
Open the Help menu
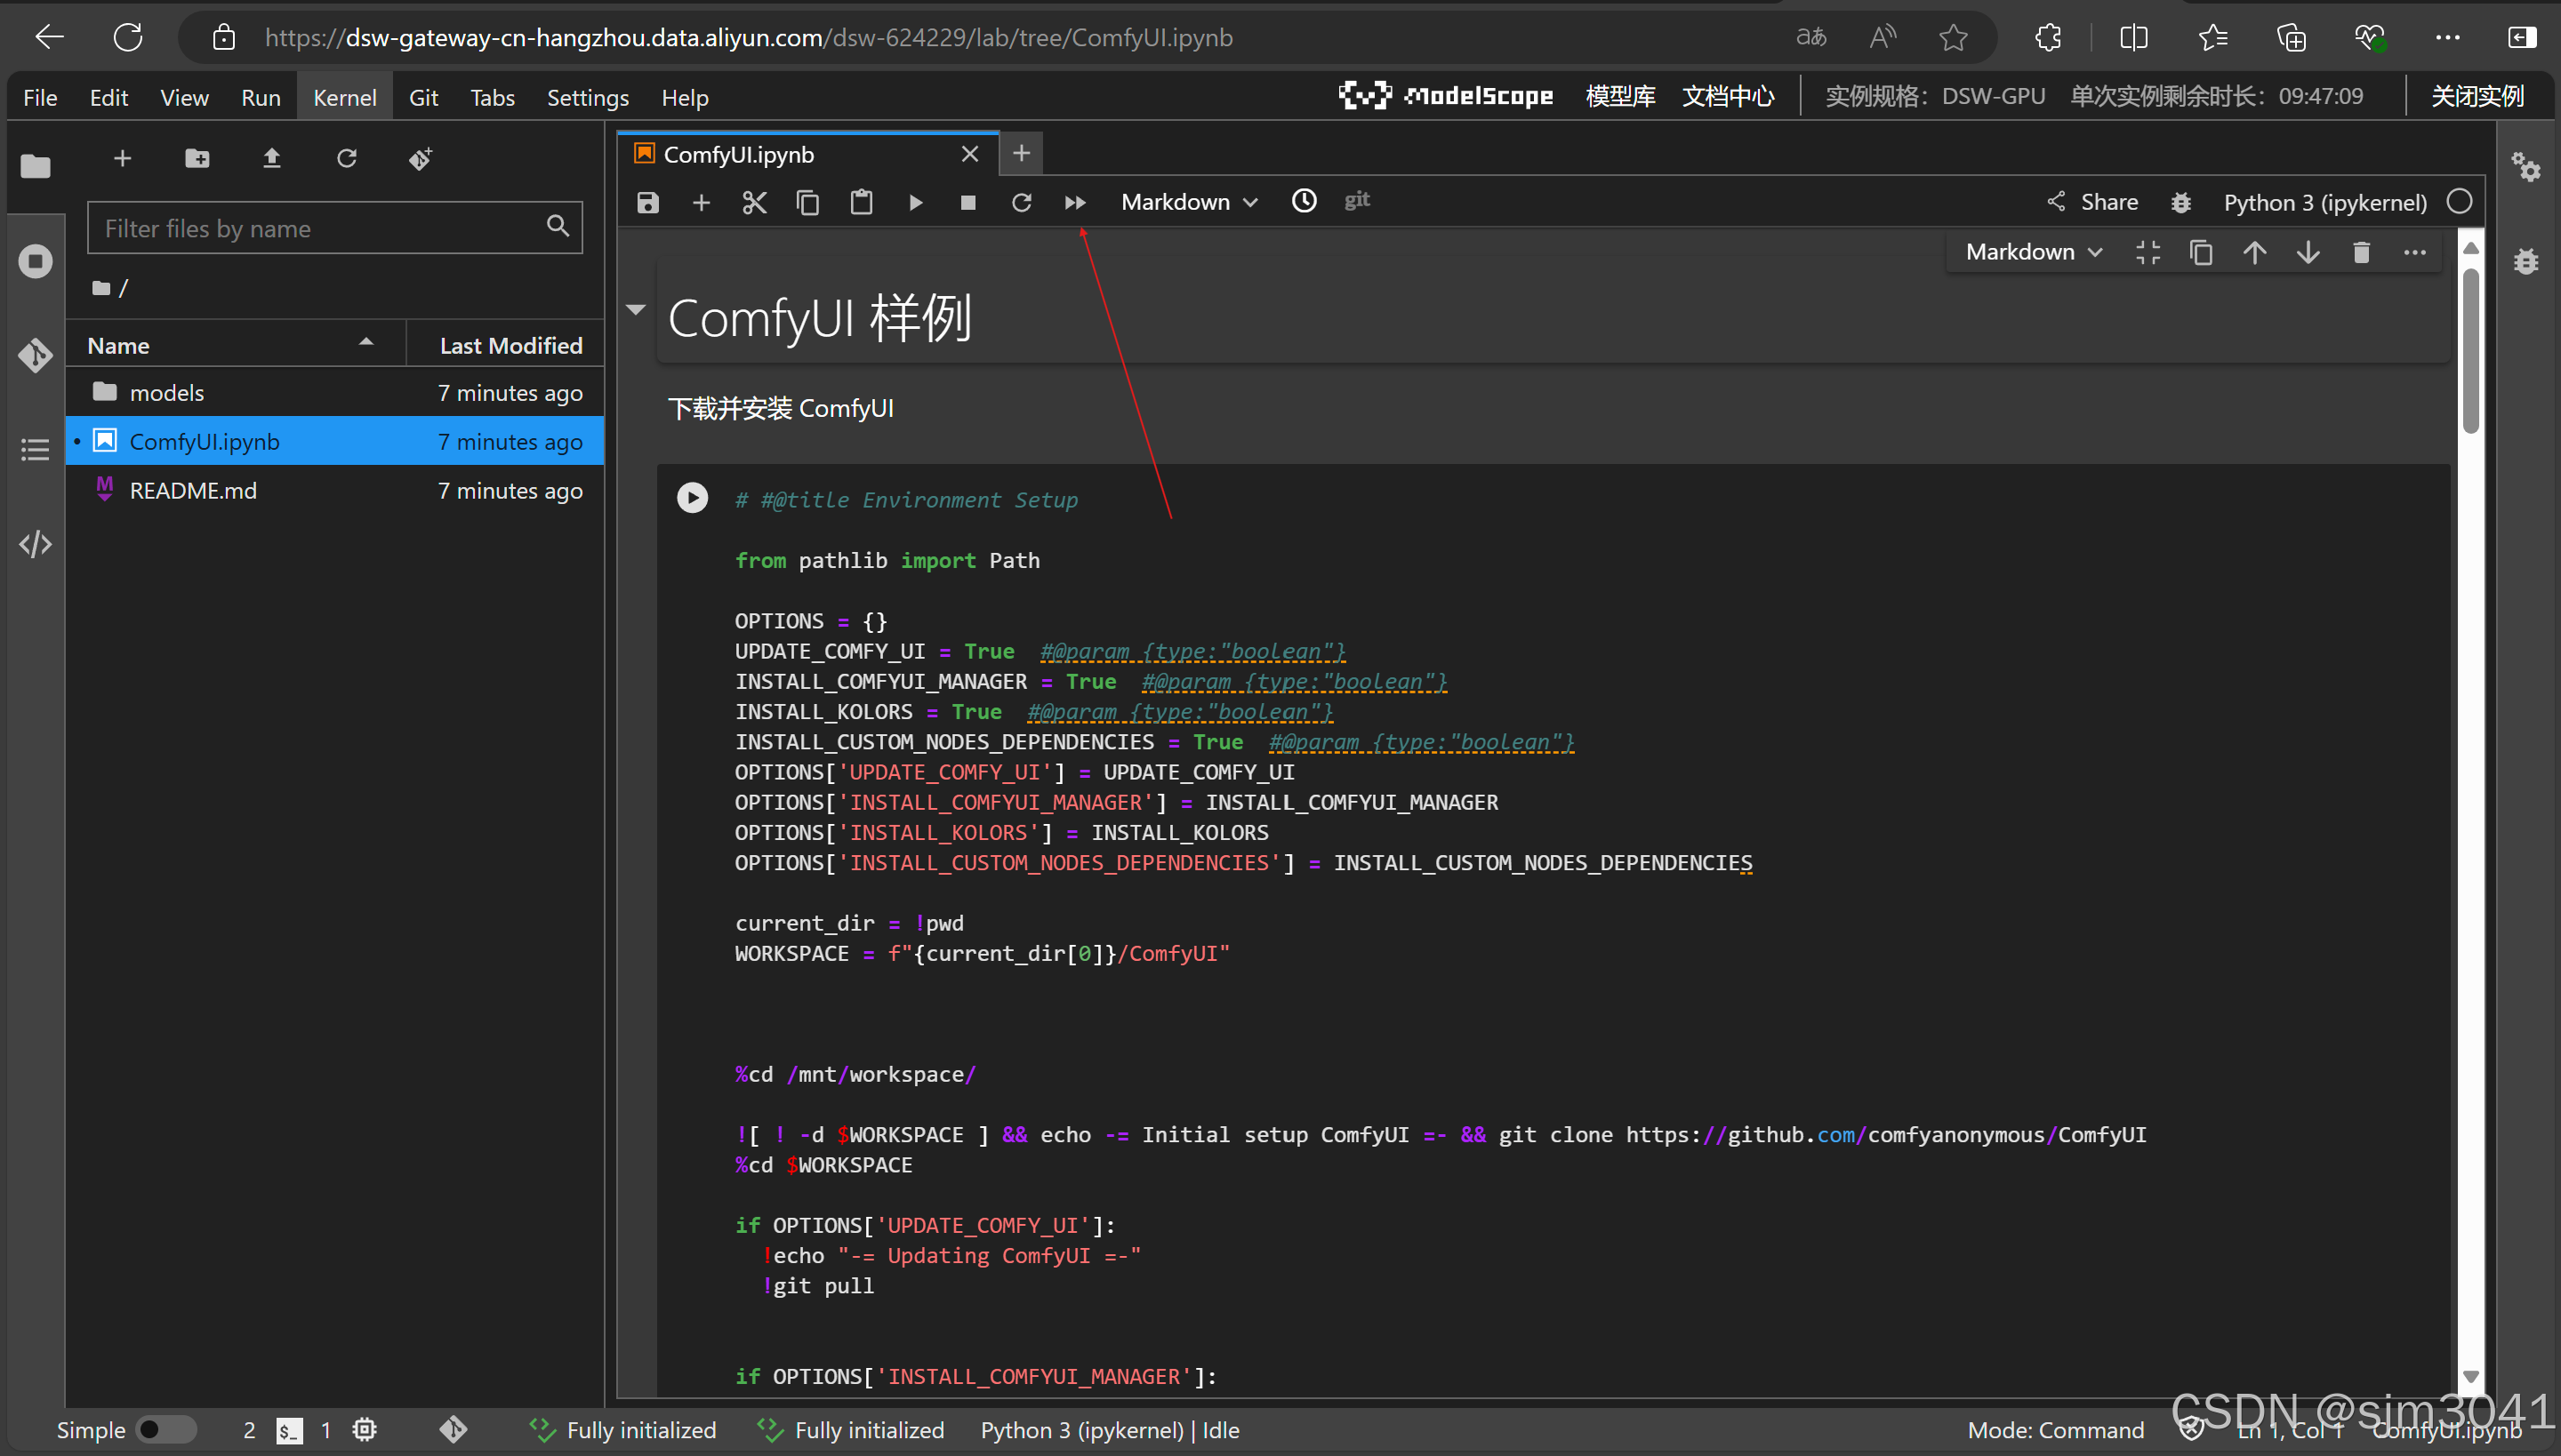coord(685,97)
